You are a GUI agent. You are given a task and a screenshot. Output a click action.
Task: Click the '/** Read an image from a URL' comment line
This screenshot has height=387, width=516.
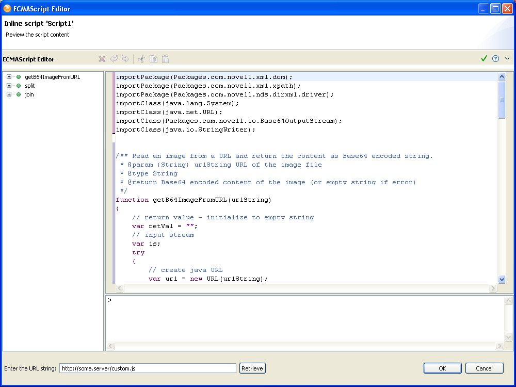[274, 156]
